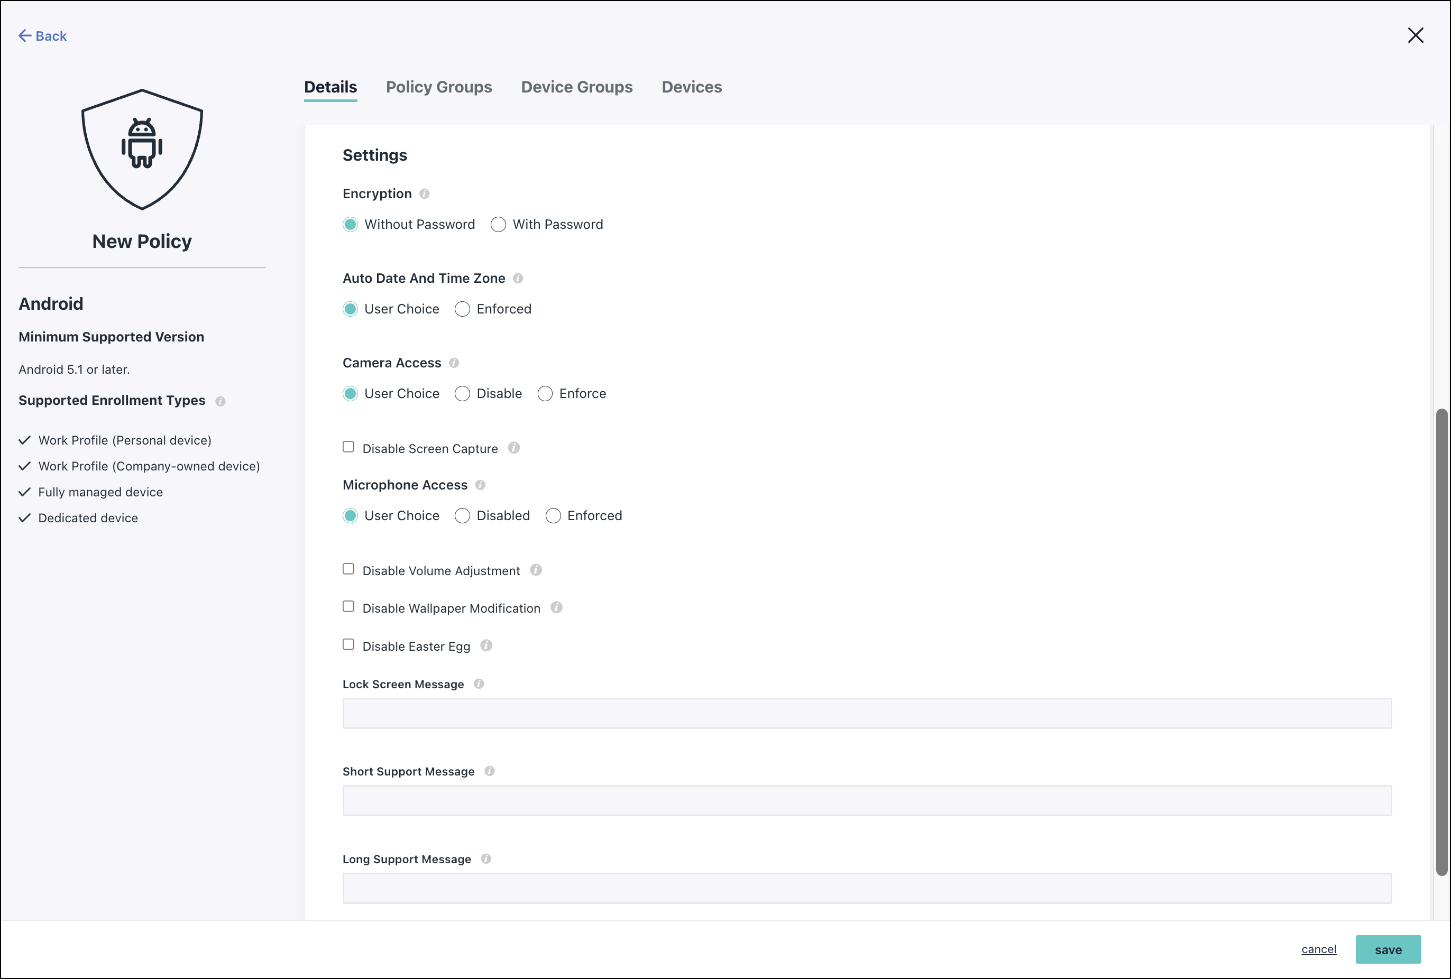Click the Lock Screen Message tooltip icon
Viewport: 1451px width, 979px height.
[480, 683]
